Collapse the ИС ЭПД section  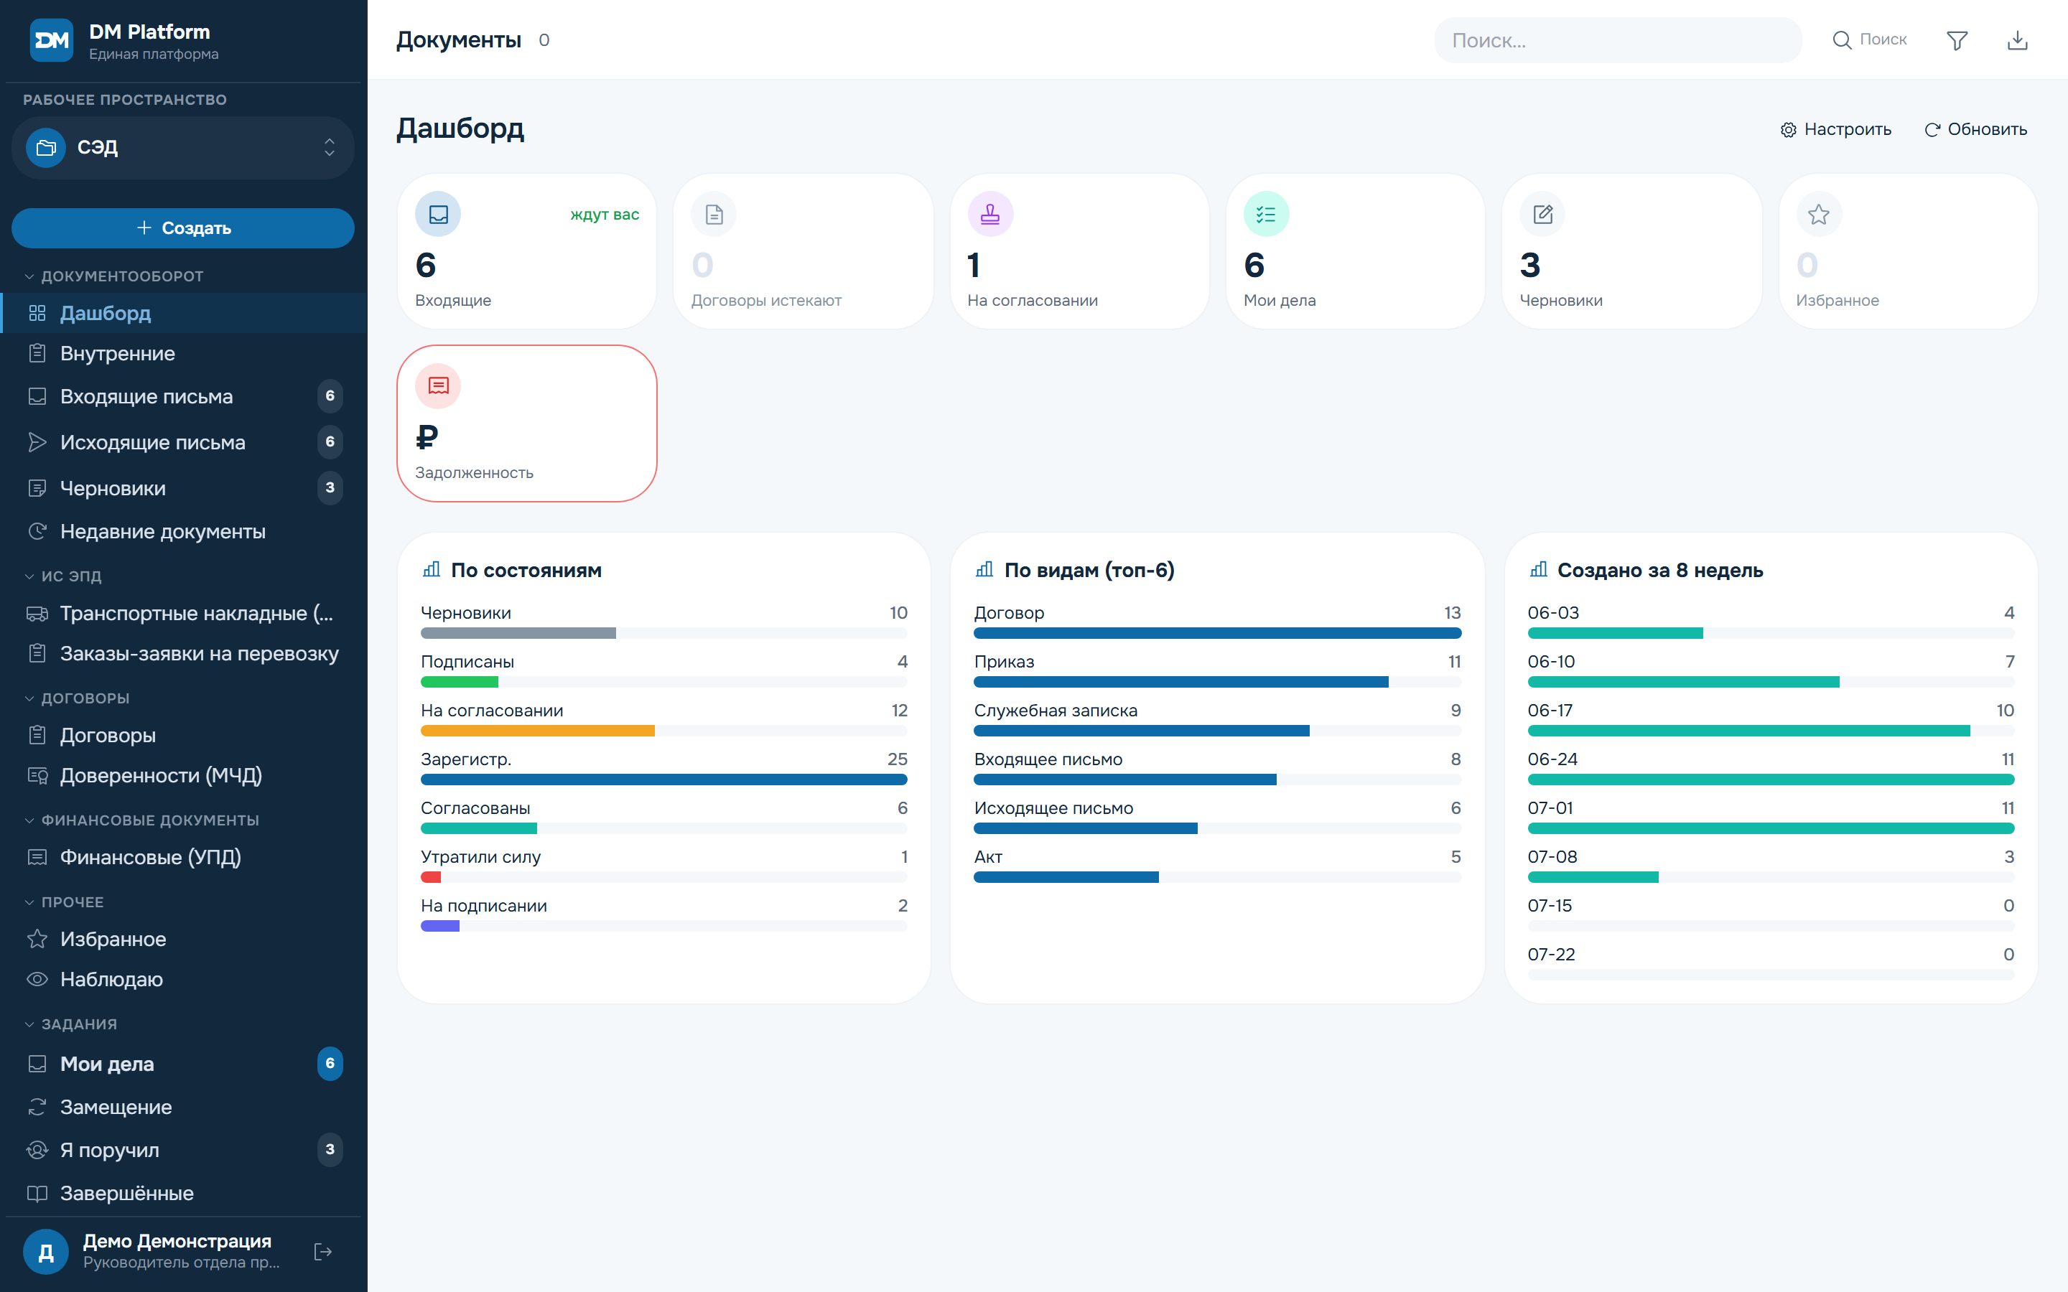[62, 576]
